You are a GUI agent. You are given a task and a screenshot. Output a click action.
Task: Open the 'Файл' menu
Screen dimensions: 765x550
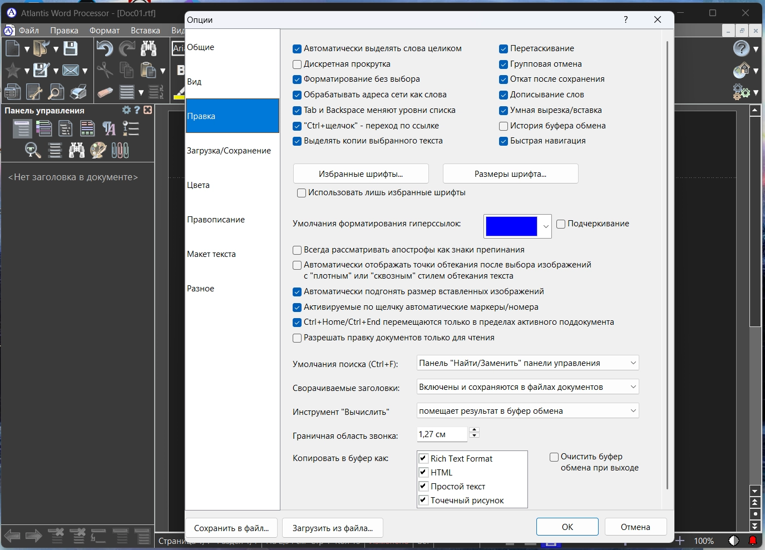tap(29, 31)
